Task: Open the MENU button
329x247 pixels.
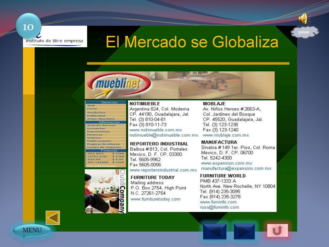Action: click(x=32, y=231)
